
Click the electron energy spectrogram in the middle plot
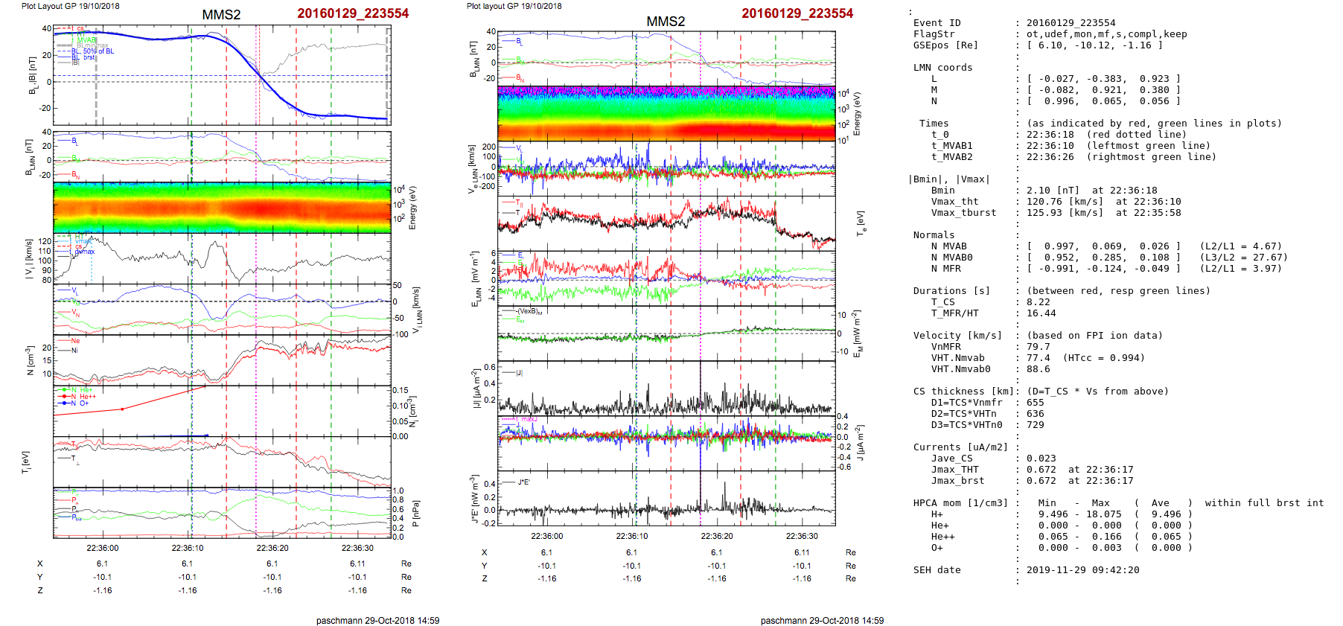[666, 113]
